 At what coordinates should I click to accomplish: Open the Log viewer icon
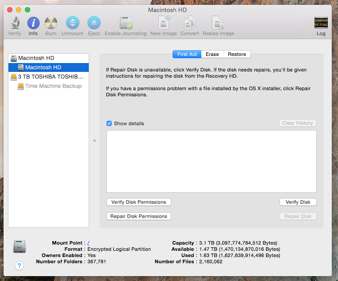click(321, 23)
